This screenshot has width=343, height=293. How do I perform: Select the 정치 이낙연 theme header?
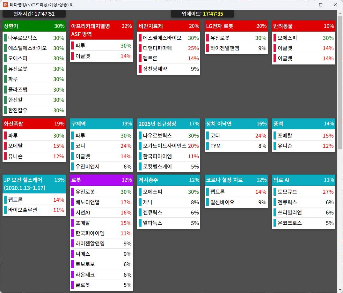pyautogui.click(x=236, y=124)
